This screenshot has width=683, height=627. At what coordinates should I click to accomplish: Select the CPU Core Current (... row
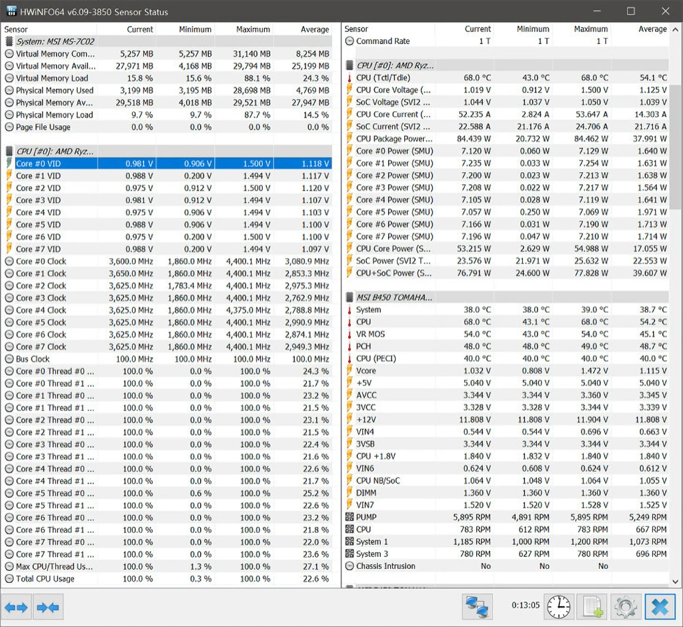[x=506, y=115]
